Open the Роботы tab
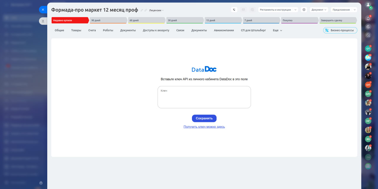Viewport: 378px width, 189px height. (x=108, y=30)
